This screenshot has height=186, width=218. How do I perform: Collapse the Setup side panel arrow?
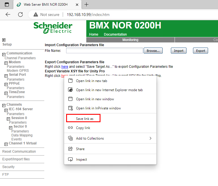4,40
